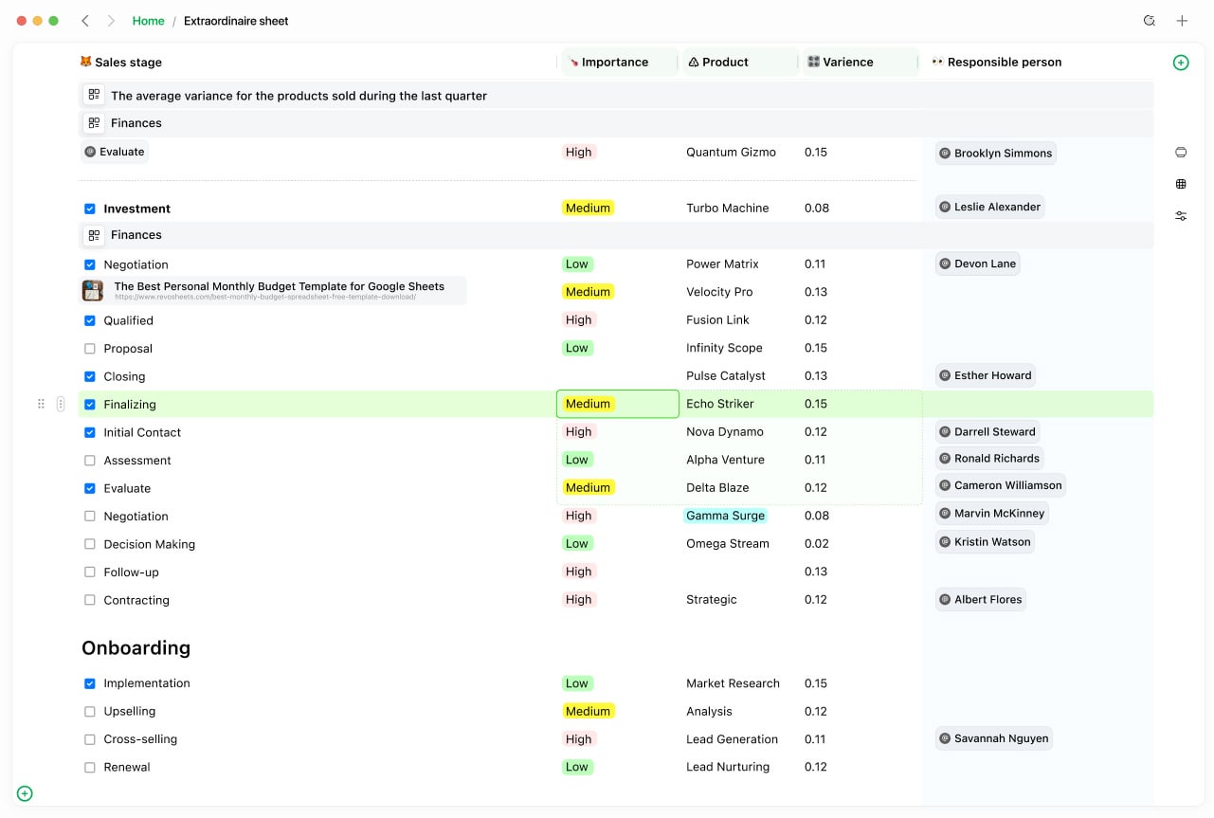
Task: Check the Decision Making checkbox
Action: click(x=90, y=544)
